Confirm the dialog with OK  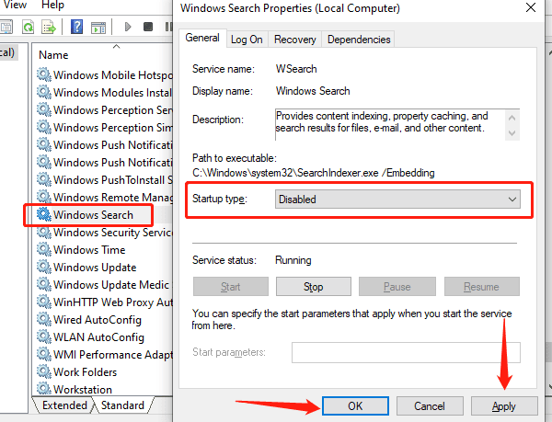pyautogui.click(x=355, y=406)
